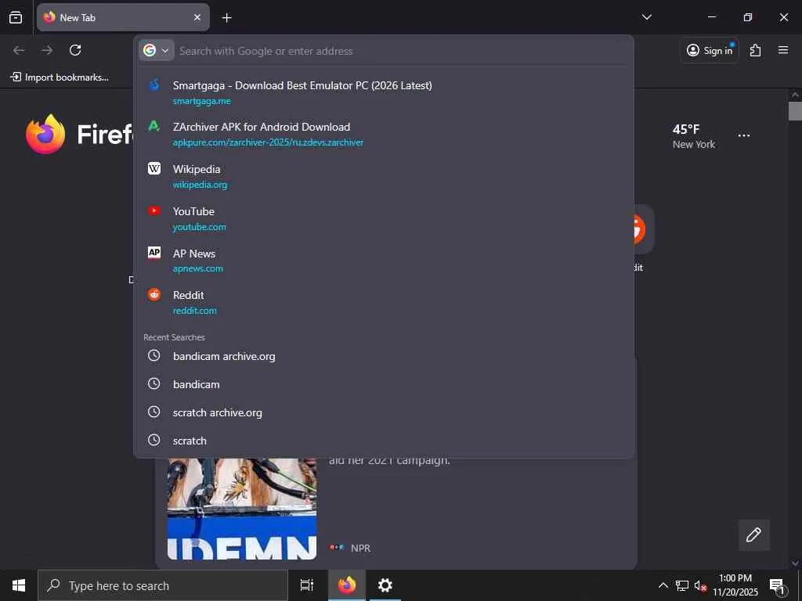Click the YouTube play favicon
Viewport: 802px width, 601px height.
point(154,211)
